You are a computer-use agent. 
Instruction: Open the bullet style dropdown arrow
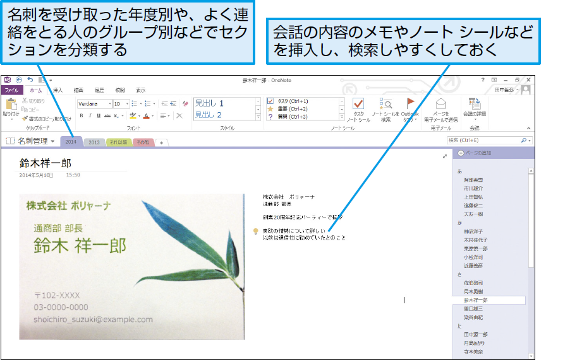coord(141,103)
